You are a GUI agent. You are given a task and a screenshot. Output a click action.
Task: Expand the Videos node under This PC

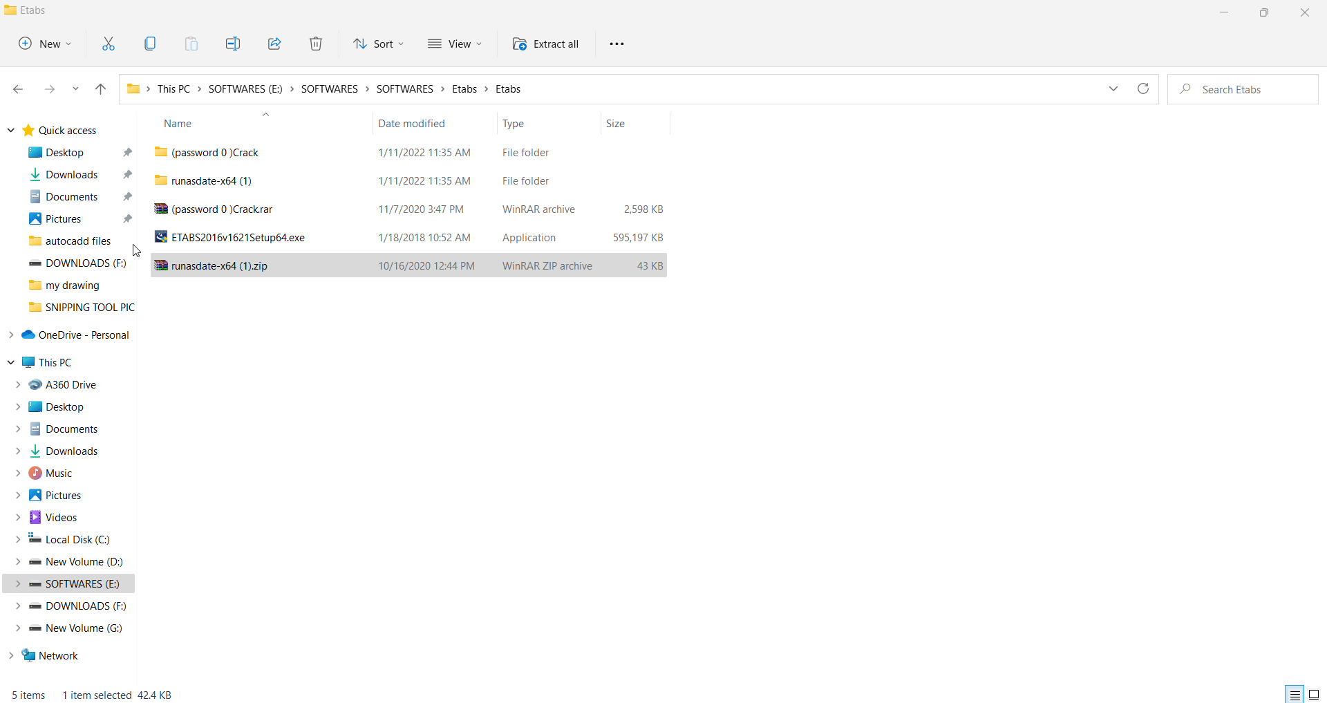click(18, 517)
